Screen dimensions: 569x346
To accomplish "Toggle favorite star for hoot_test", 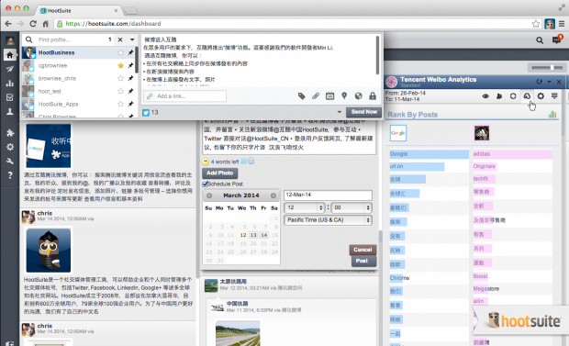I will [120, 91].
